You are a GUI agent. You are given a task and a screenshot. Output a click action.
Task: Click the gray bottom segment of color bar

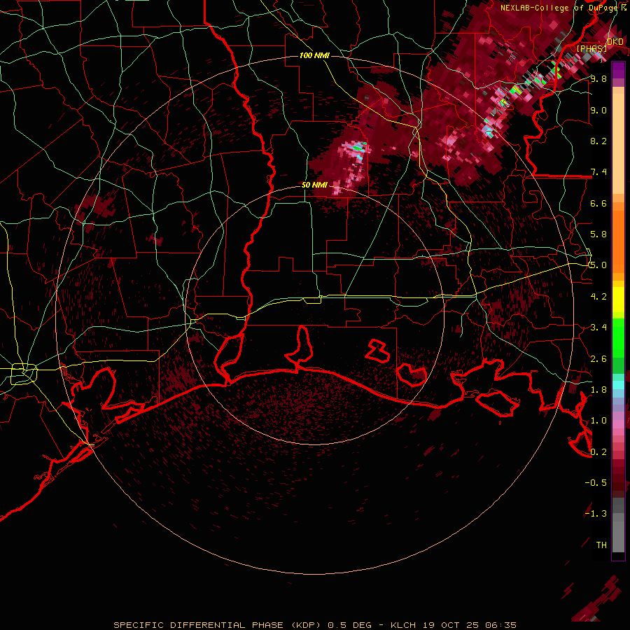tap(618, 525)
